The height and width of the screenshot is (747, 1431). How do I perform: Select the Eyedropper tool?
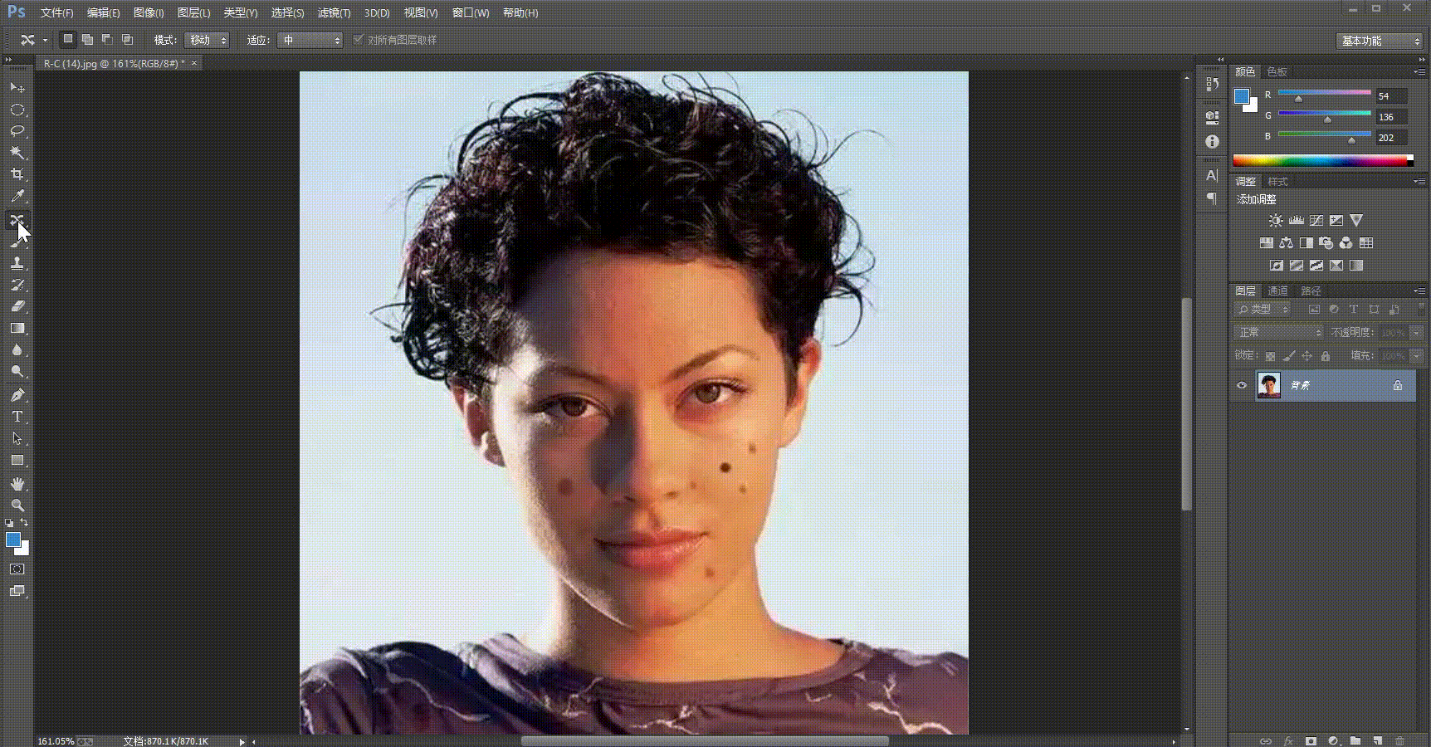[x=17, y=196]
